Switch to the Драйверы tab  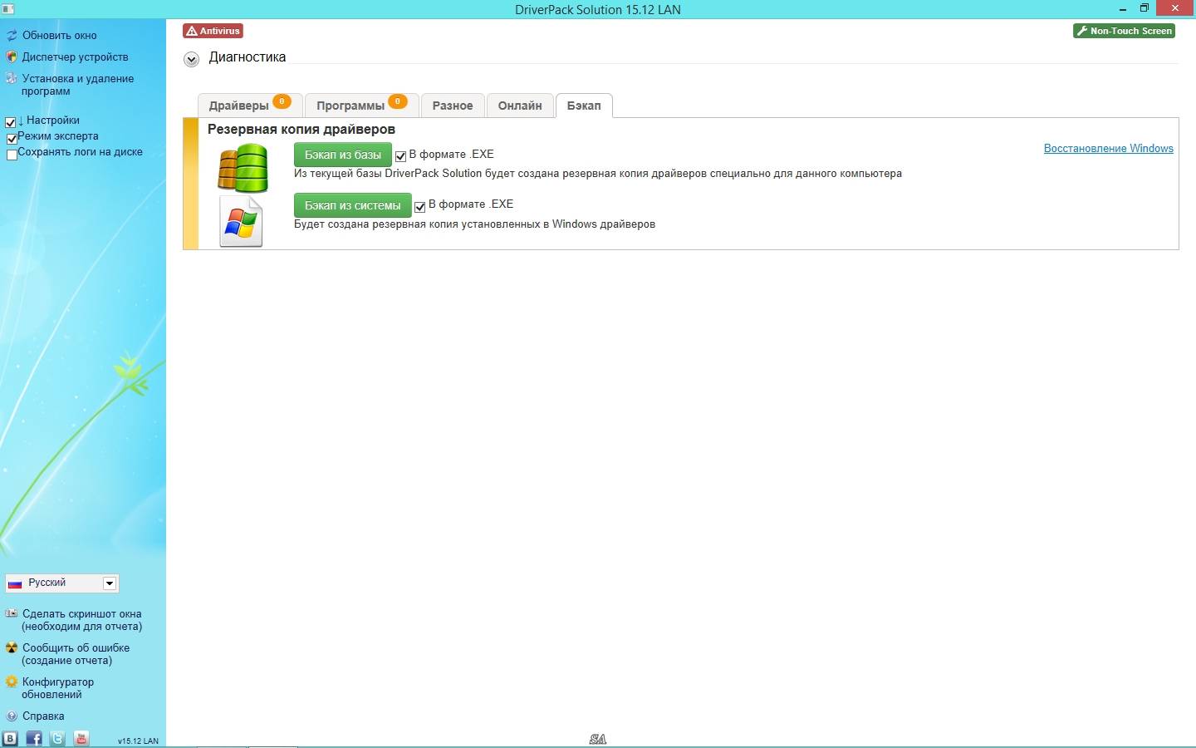249,105
